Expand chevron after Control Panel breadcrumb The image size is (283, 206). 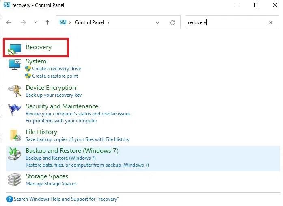click(108, 22)
